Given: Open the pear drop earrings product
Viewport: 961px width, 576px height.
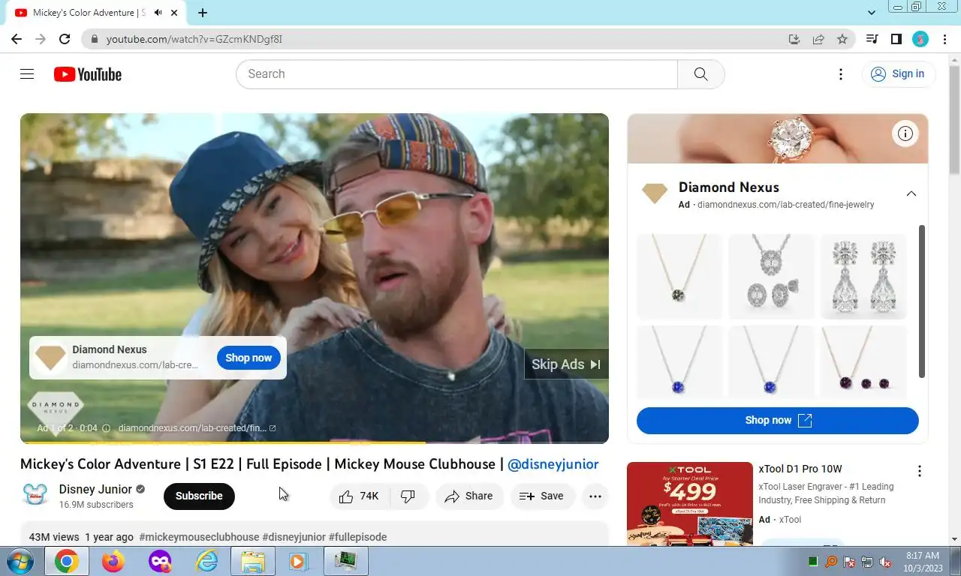Looking at the screenshot, I should pos(863,277).
